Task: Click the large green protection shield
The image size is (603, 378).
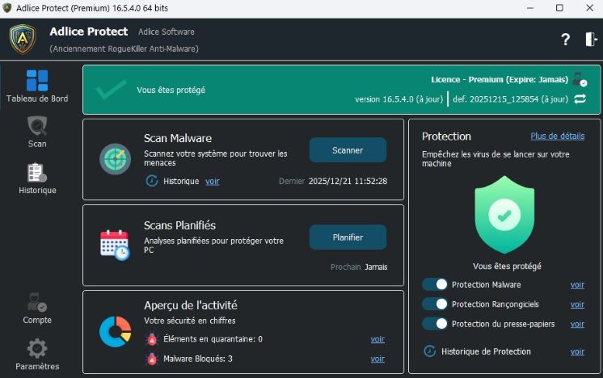Action: [504, 215]
